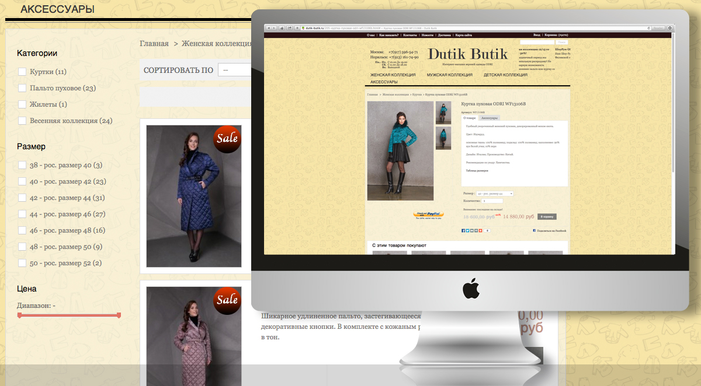Switch to Аксессуары product tab in mockup
Viewport: 701px width, 386px height.
(x=490, y=118)
